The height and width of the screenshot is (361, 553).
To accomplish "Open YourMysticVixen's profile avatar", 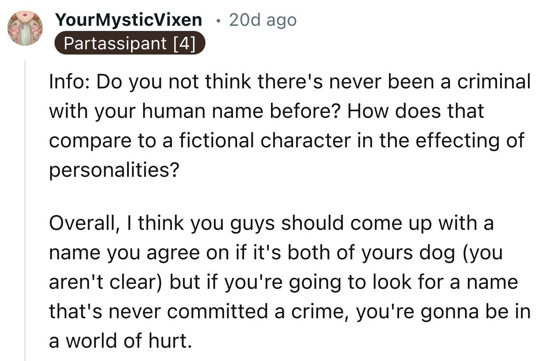I will [x=25, y=28].
